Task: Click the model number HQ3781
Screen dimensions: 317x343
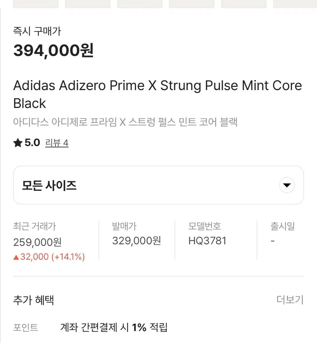Action: coord(207,241)
